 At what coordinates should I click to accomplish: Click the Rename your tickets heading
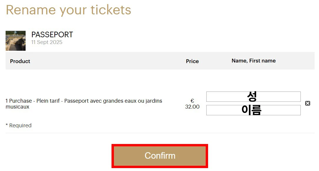(x=68, y=10)
